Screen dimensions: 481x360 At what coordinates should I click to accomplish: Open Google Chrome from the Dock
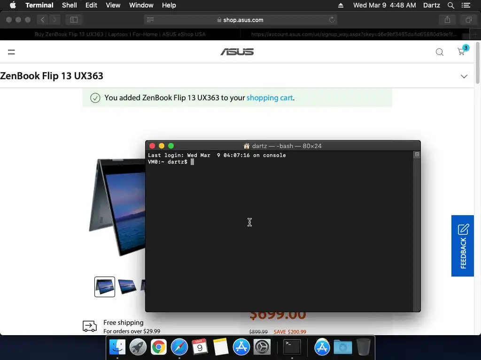click(159, 347)
